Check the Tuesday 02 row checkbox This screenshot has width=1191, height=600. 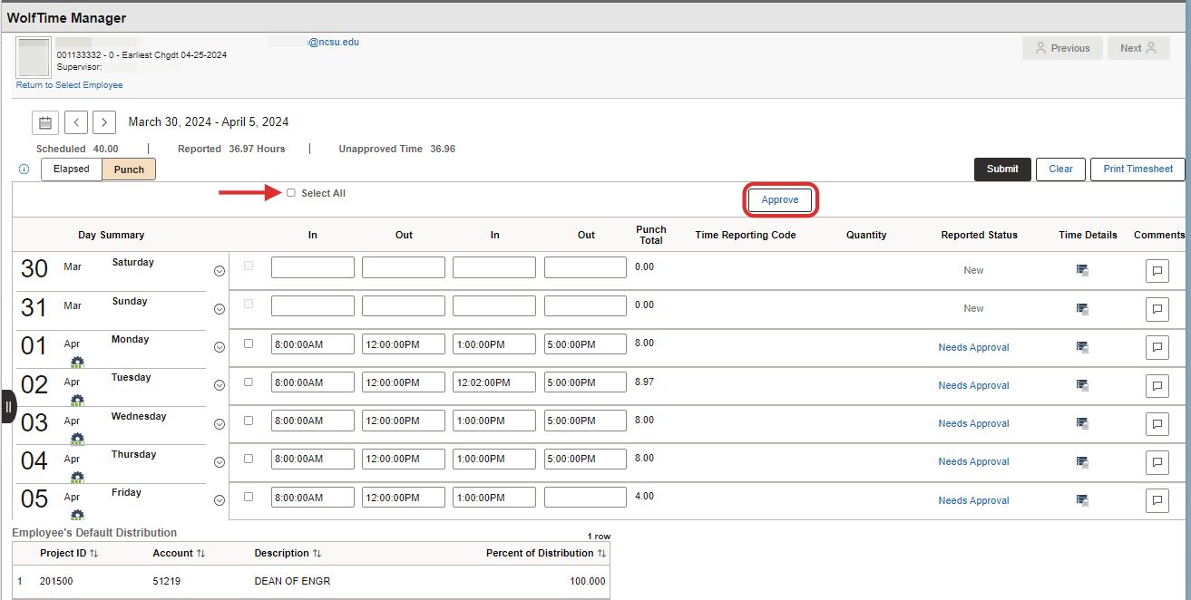249,382
